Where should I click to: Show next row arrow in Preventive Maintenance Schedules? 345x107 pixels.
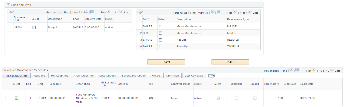[332, 70]
